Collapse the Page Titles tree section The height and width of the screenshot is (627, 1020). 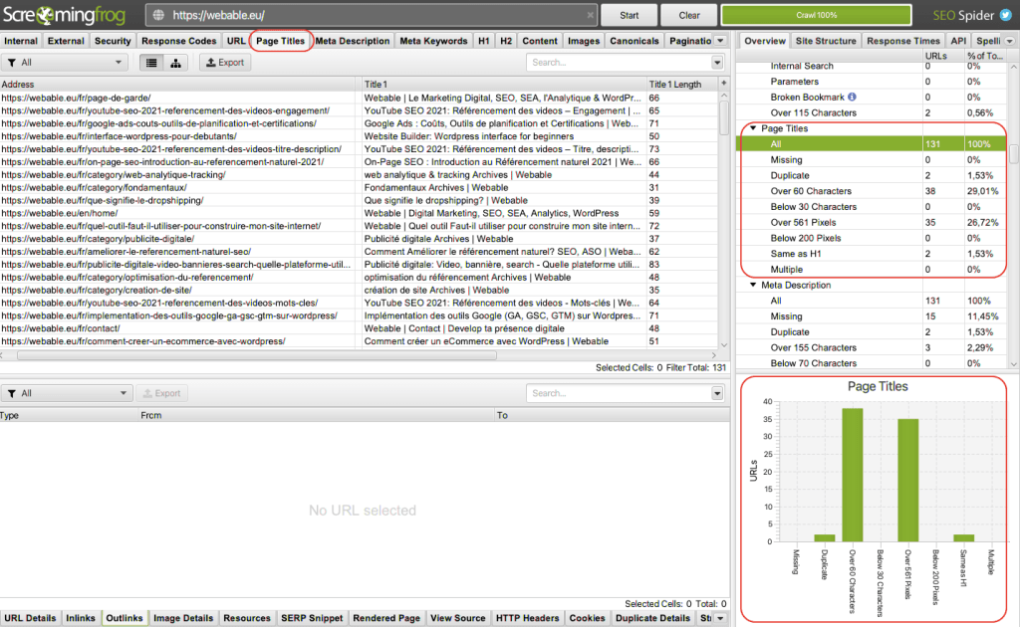click(753, 128)
